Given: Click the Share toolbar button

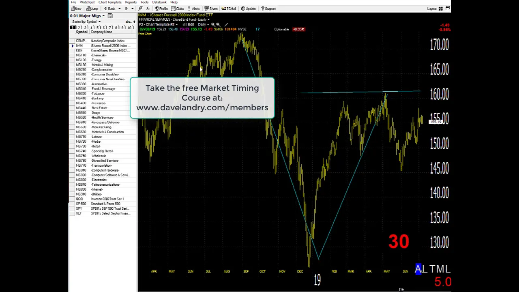Looking at the screenshot, I should click(x=211, y=9).
